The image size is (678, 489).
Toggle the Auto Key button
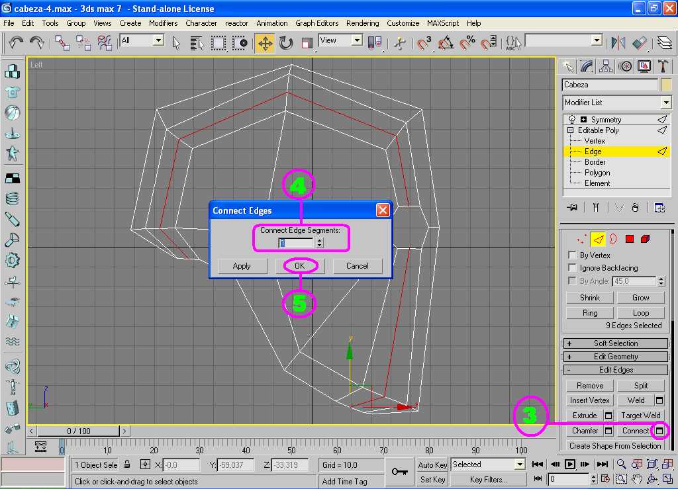pos(432,465)
